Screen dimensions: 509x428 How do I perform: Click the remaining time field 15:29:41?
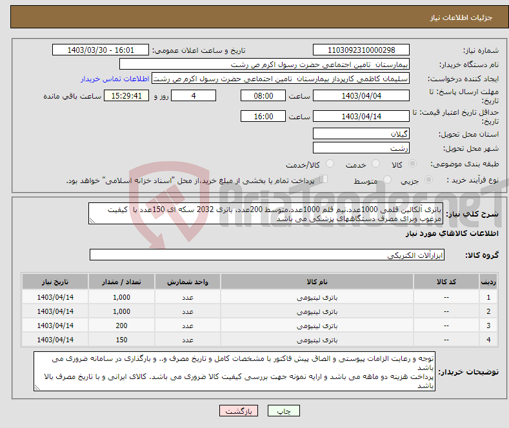pos(126,95)
